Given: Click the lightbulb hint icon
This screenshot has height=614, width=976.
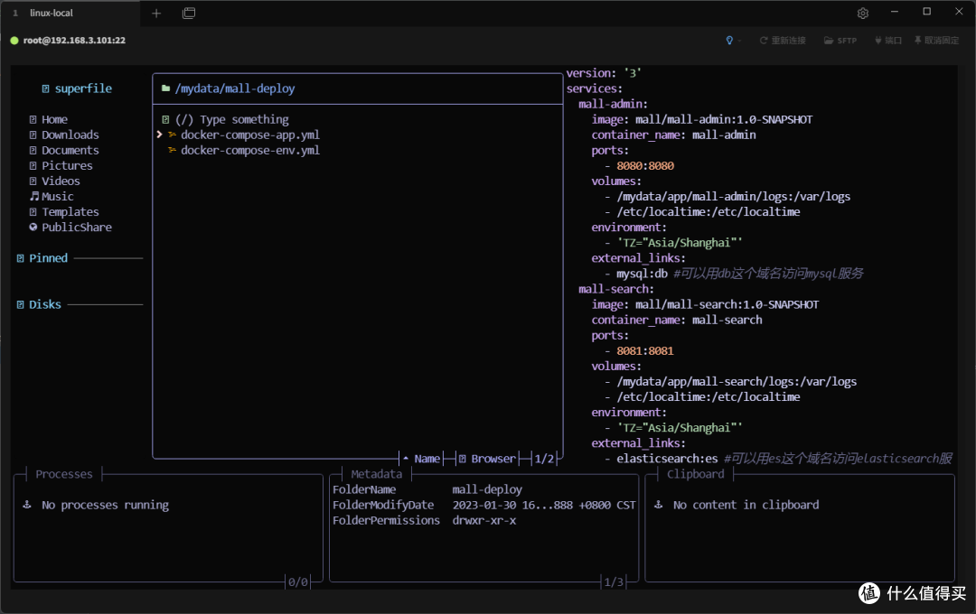Looking at the screenshot, I should point(729,41).
